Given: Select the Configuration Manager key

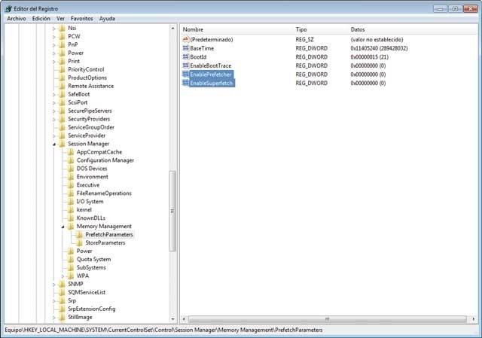Looking at the screenshot, I should (x=105, y=160).
